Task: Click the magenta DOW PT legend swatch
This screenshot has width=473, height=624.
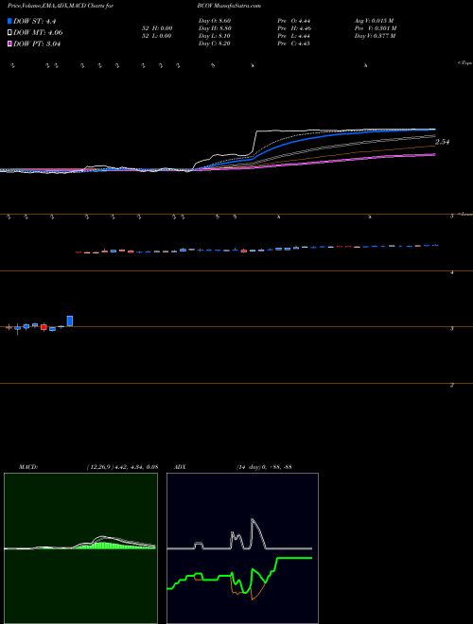Action: pyautogui.click(x=9, y=43)
